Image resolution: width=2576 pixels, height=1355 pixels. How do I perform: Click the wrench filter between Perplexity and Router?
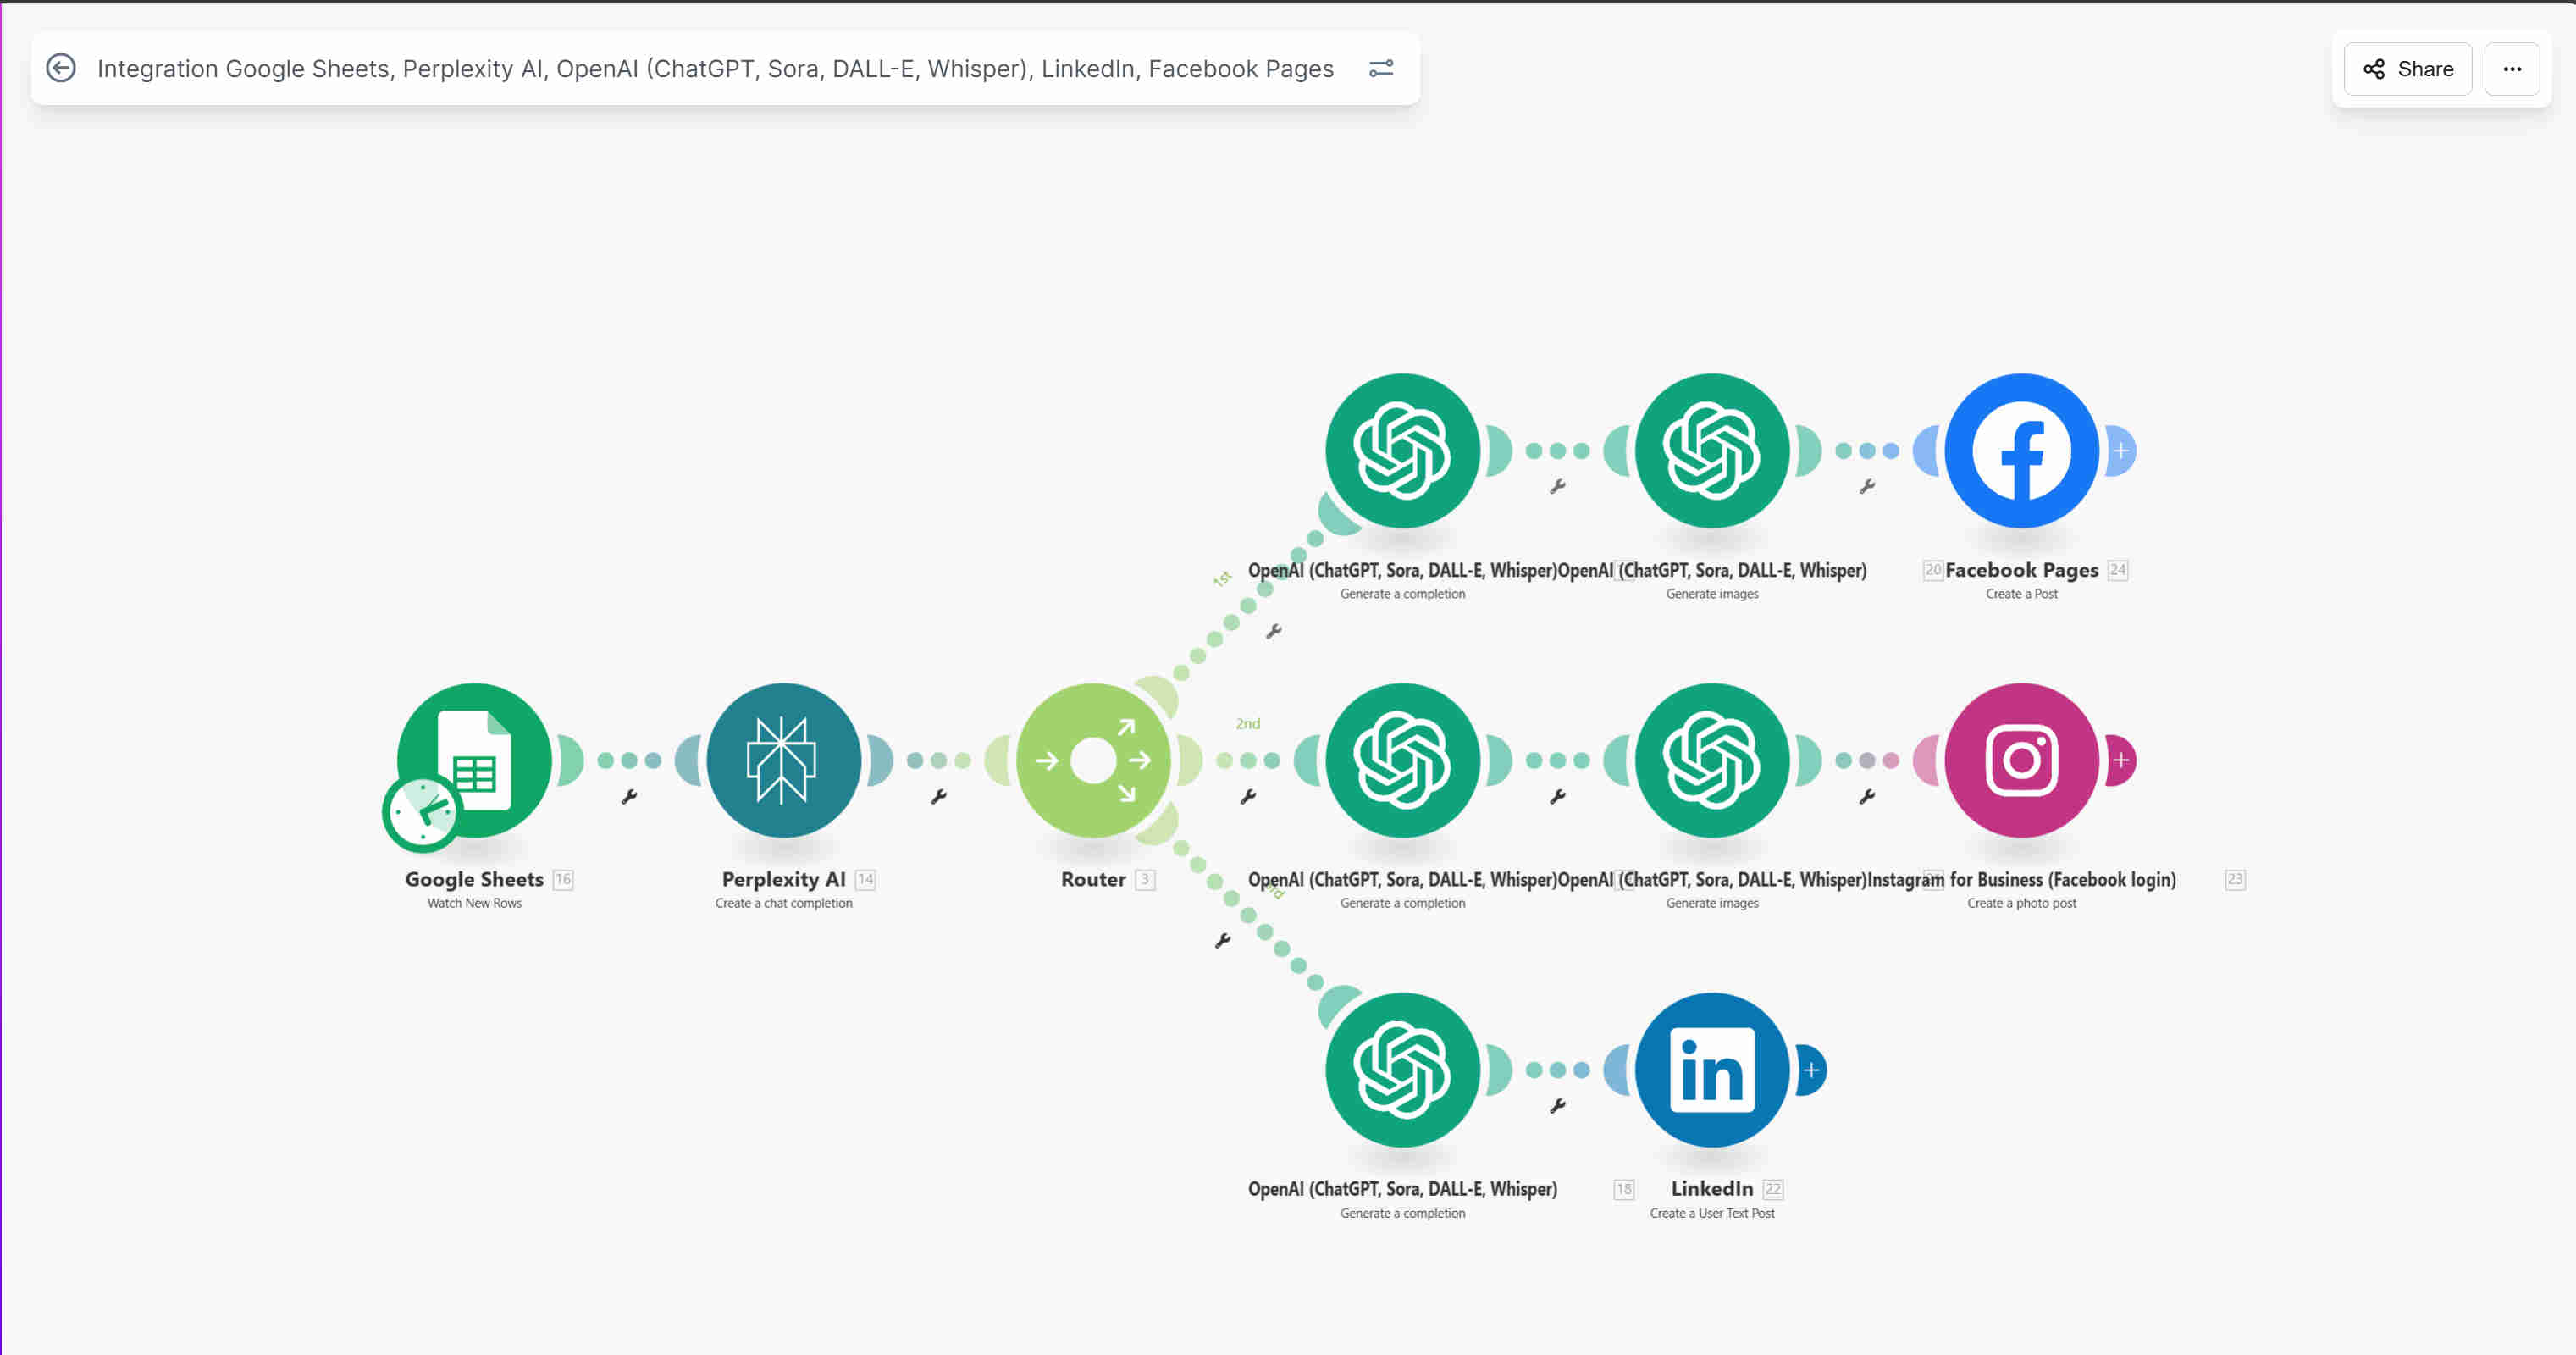tap(938, 797)
